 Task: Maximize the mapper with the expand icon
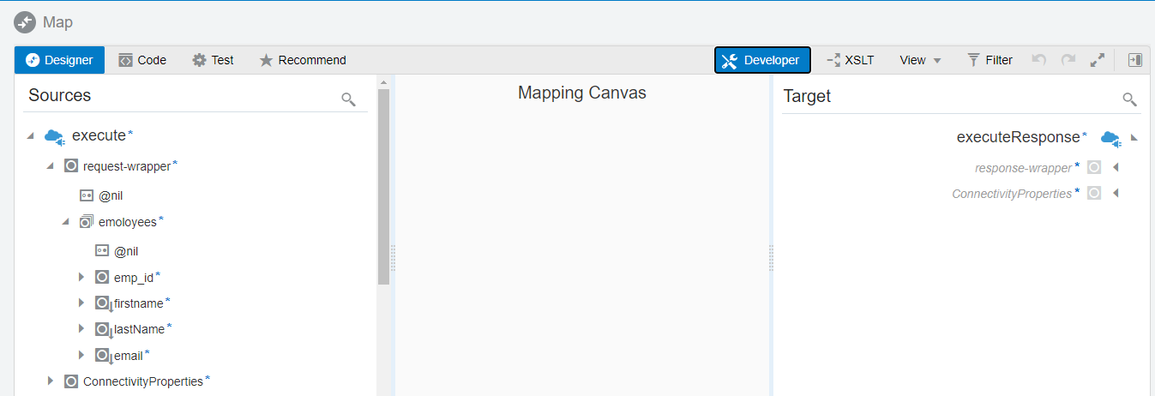pos(1097,60)
